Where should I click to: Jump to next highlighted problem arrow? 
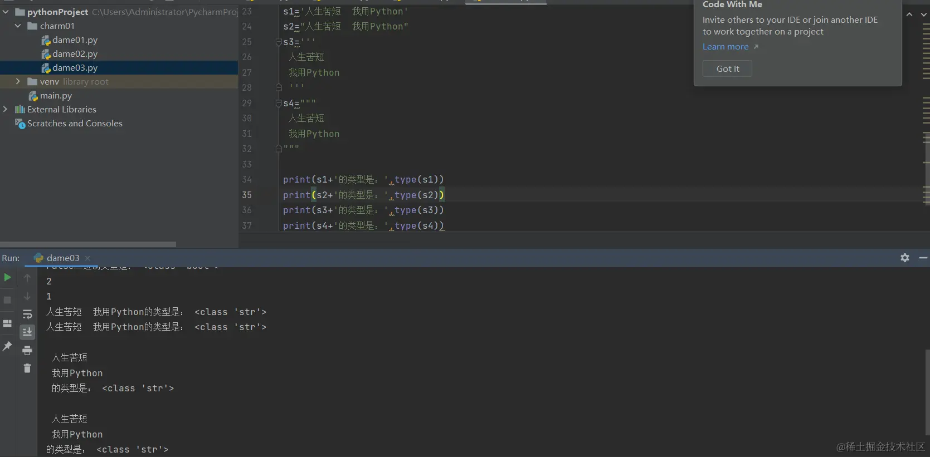click(x=923, y=14)
